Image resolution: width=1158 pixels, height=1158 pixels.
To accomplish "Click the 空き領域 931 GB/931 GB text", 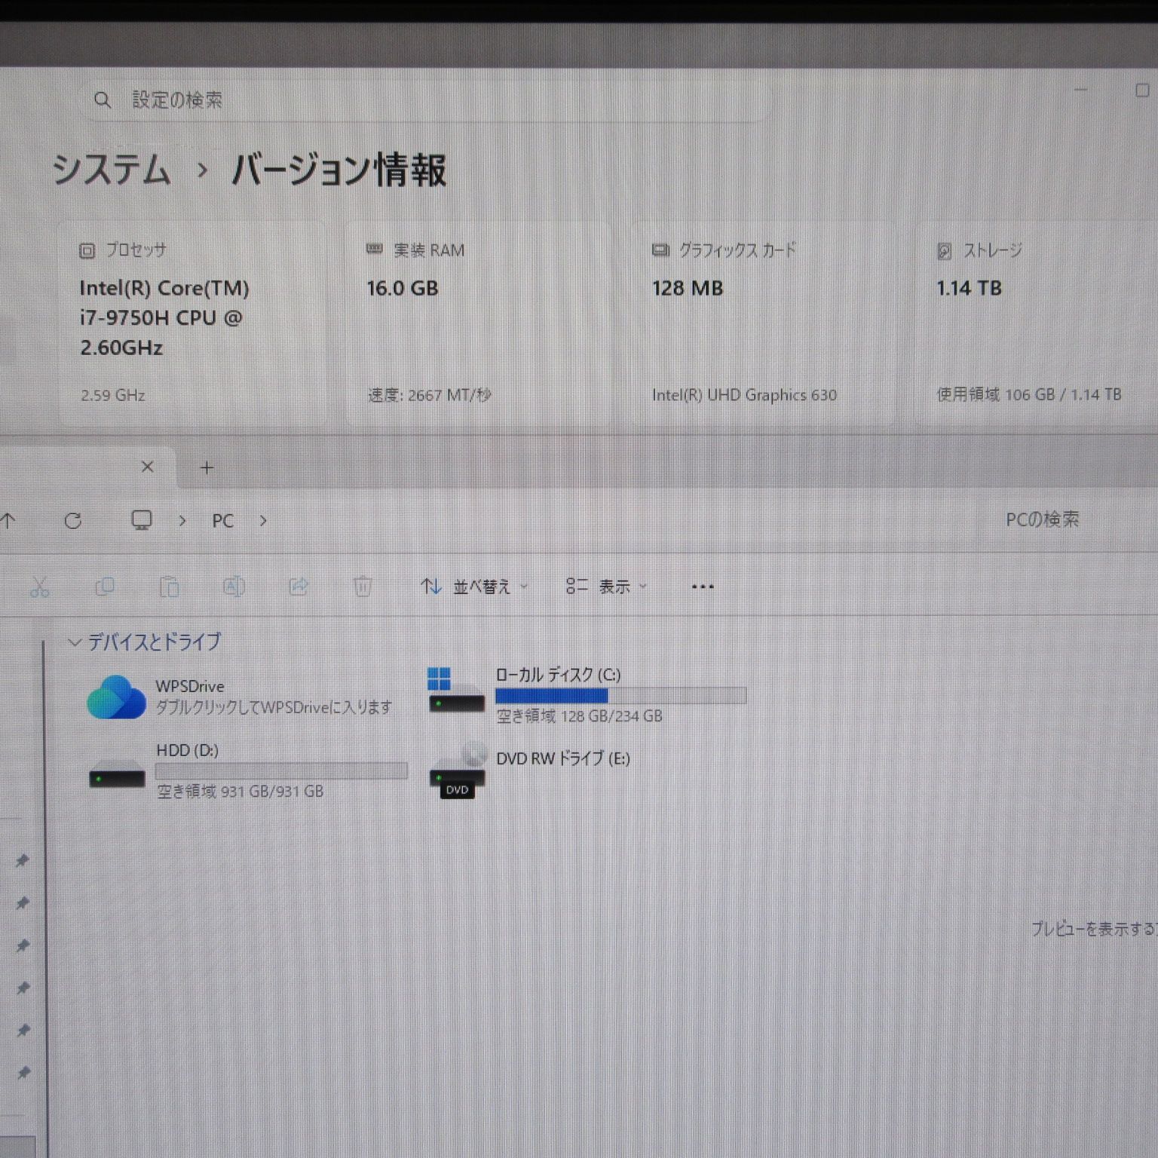I will 240,792.
